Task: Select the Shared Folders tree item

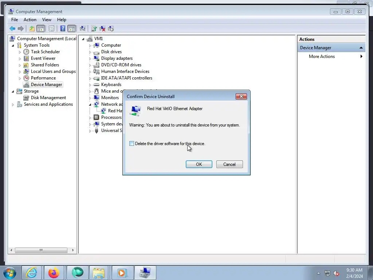Action: pyautogui.click(x=45, y=65)
